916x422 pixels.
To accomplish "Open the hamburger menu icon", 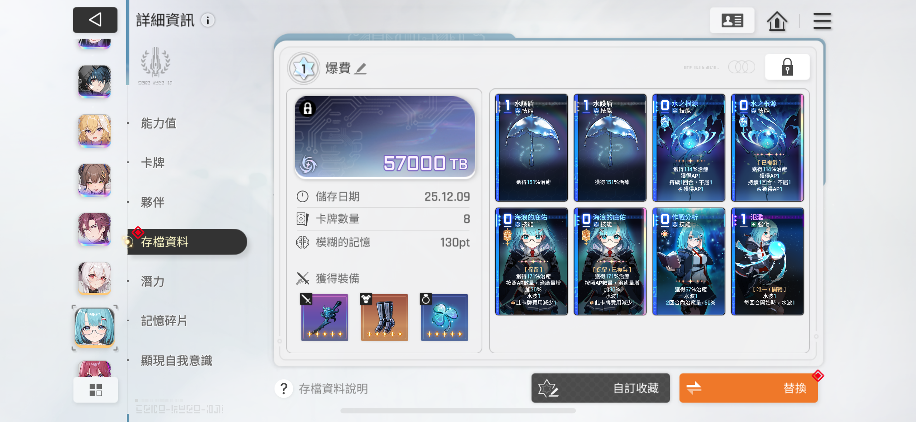I will (x=822, y=21).
